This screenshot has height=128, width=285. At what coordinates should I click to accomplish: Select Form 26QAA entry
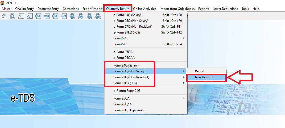(146, 104)
